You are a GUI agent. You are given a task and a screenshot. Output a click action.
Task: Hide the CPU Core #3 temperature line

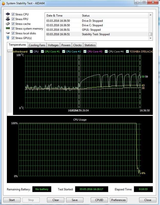click(x=85, y=52)
